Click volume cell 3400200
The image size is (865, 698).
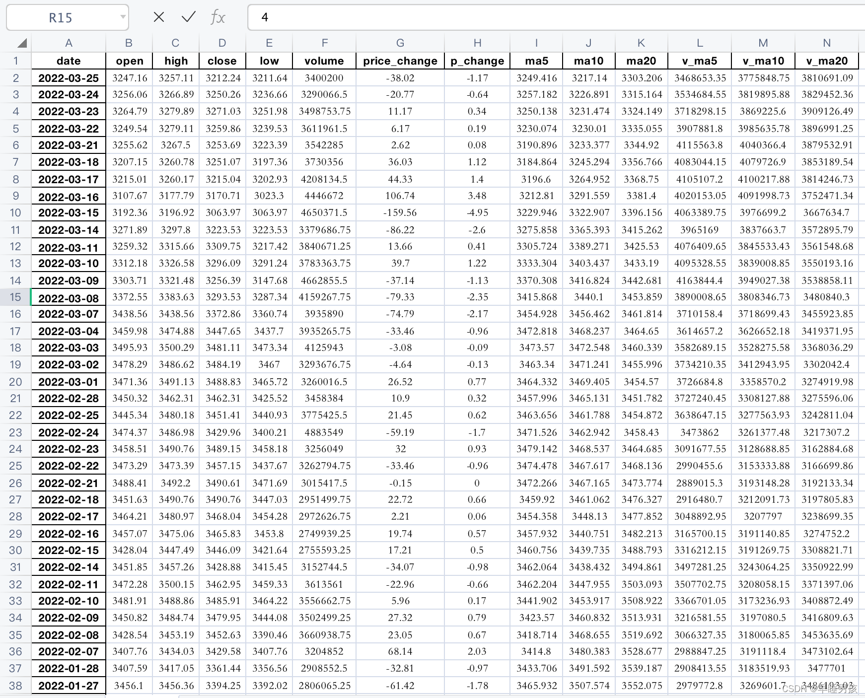pos(324,78)
